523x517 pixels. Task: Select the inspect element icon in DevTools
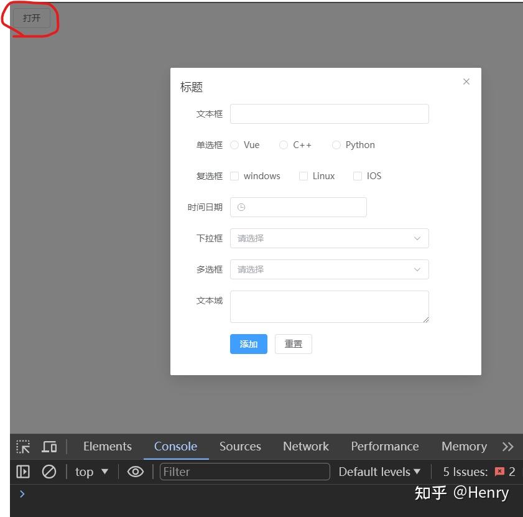click(x=22, y=446)
